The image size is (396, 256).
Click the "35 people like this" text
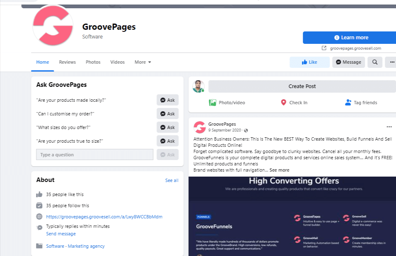pos(65,194)
